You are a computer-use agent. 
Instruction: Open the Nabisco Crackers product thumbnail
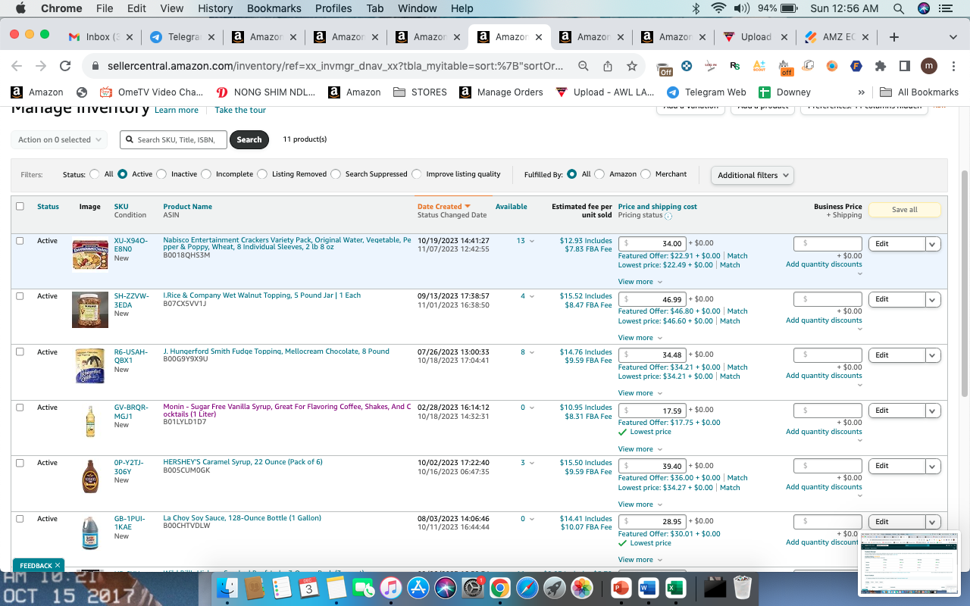point(89,255)
